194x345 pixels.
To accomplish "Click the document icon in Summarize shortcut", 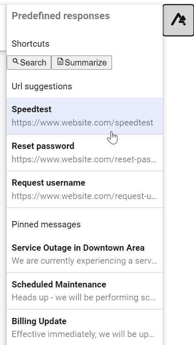I will point(60,62).
